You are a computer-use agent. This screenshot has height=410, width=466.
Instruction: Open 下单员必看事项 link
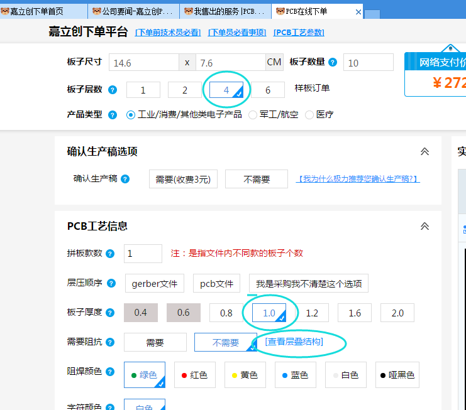tap(237, 33)
